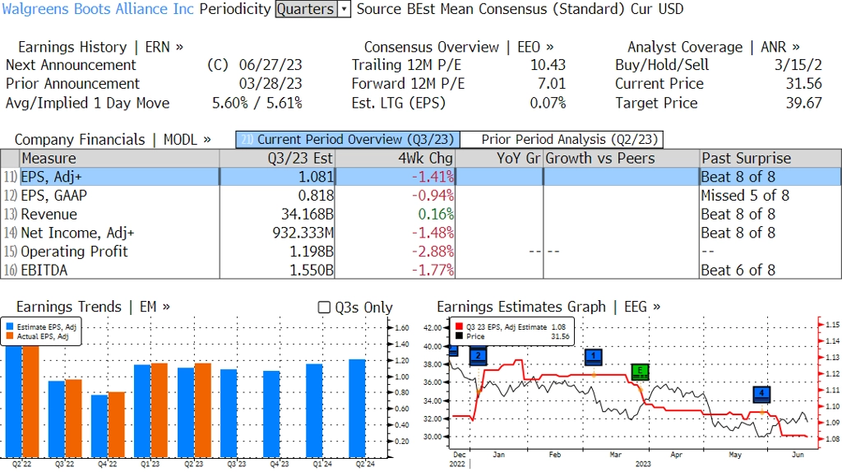Click Trailing 12M P/E value 10.43
Image resolution: width=842 pixels, height=472 pixels.
click(548, 65)
